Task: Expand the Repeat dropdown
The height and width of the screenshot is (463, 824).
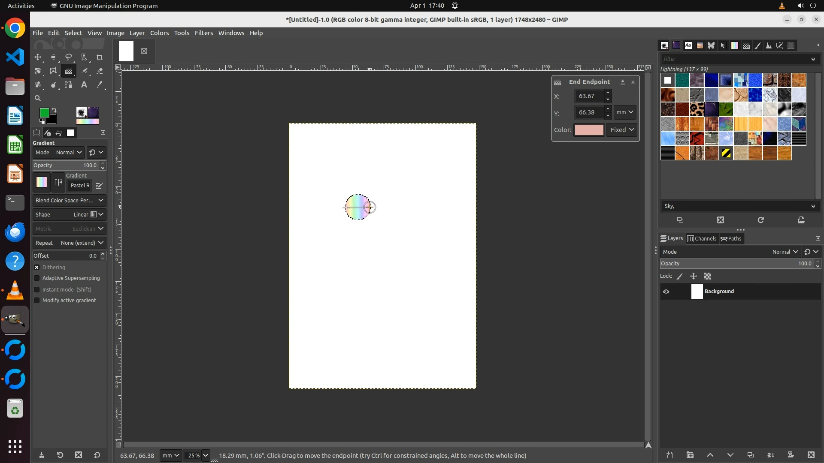Action: [x=69, y=243]
